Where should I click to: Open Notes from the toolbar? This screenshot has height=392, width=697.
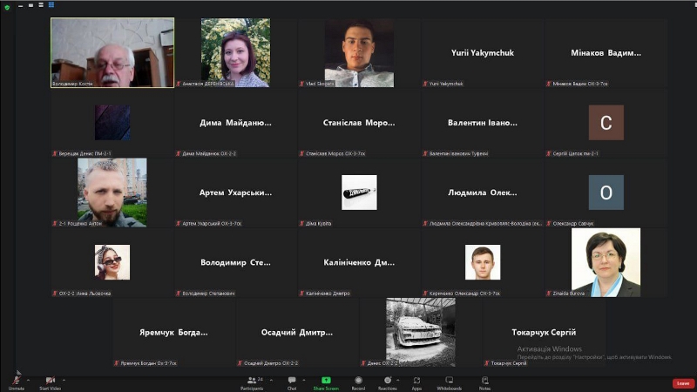point(485,383)
